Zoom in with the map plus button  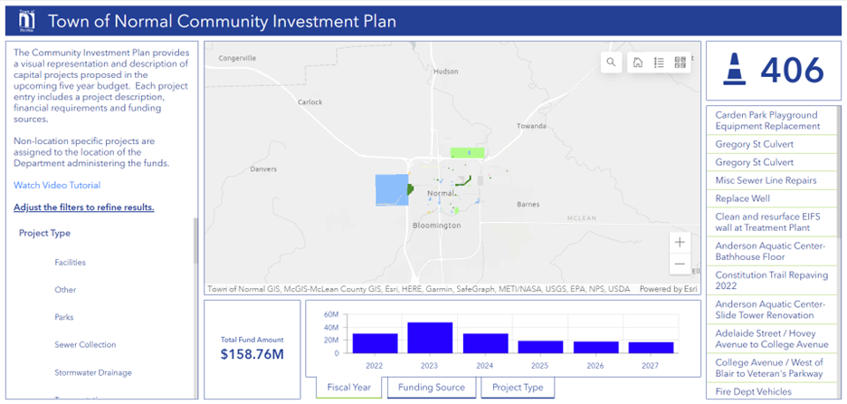[680, 242]
